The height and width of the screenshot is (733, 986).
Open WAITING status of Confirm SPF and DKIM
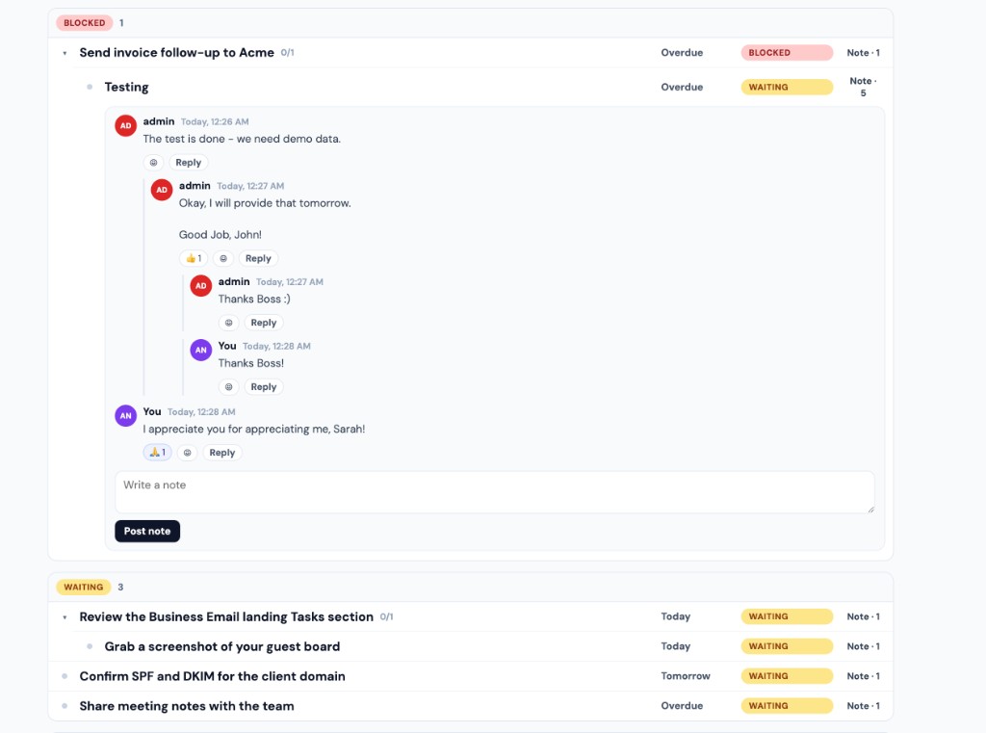point(787,676)
